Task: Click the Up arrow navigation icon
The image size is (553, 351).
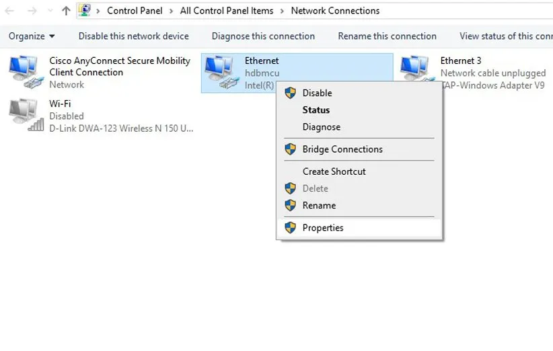Action: (65, 11)
